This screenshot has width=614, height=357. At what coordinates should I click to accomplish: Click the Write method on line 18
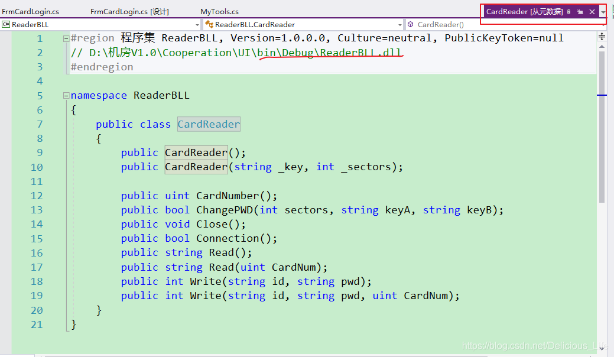(x=206, y=281)
